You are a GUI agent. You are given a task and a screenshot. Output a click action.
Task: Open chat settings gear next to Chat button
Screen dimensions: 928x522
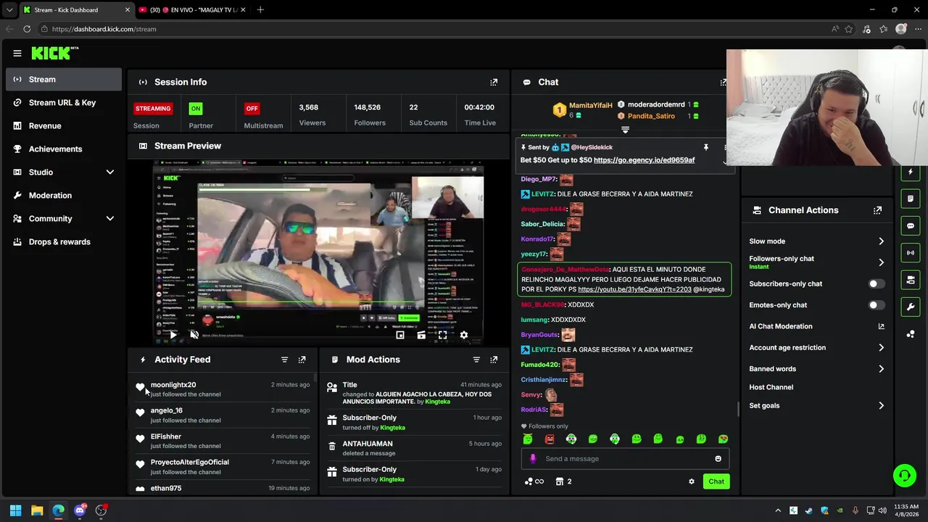tap(691, 481)
